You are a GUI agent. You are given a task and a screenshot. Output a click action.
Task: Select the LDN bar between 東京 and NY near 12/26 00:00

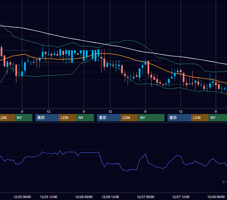click(x=68, y=118)
